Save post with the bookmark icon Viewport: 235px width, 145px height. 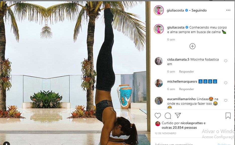coord(228,115)
